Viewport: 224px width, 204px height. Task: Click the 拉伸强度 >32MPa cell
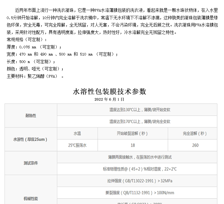click(x=139, y=181)
